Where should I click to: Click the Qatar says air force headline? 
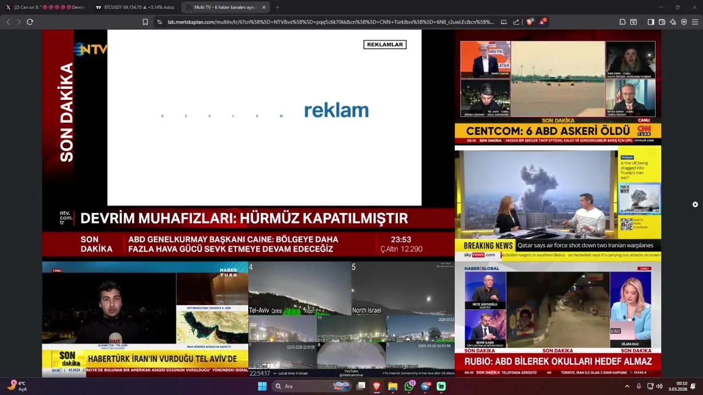click(585, 245)
